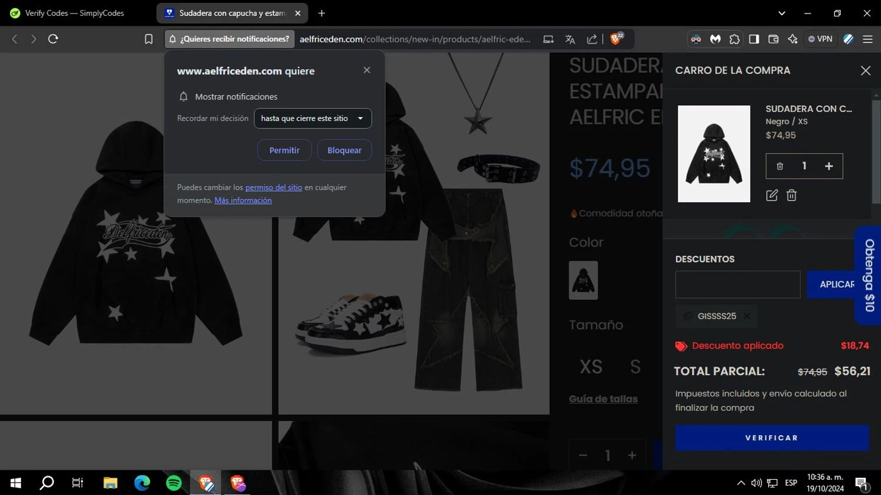Open the volume control in system tray
881x495 pixels.
point(756,483)
